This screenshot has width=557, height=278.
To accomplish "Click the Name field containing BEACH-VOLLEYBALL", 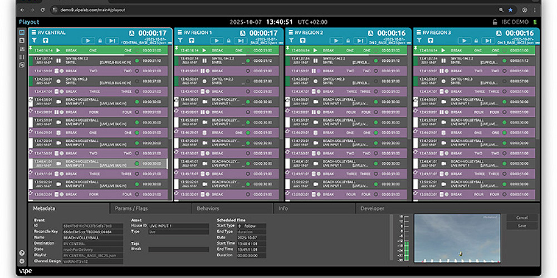I will 93,237.
